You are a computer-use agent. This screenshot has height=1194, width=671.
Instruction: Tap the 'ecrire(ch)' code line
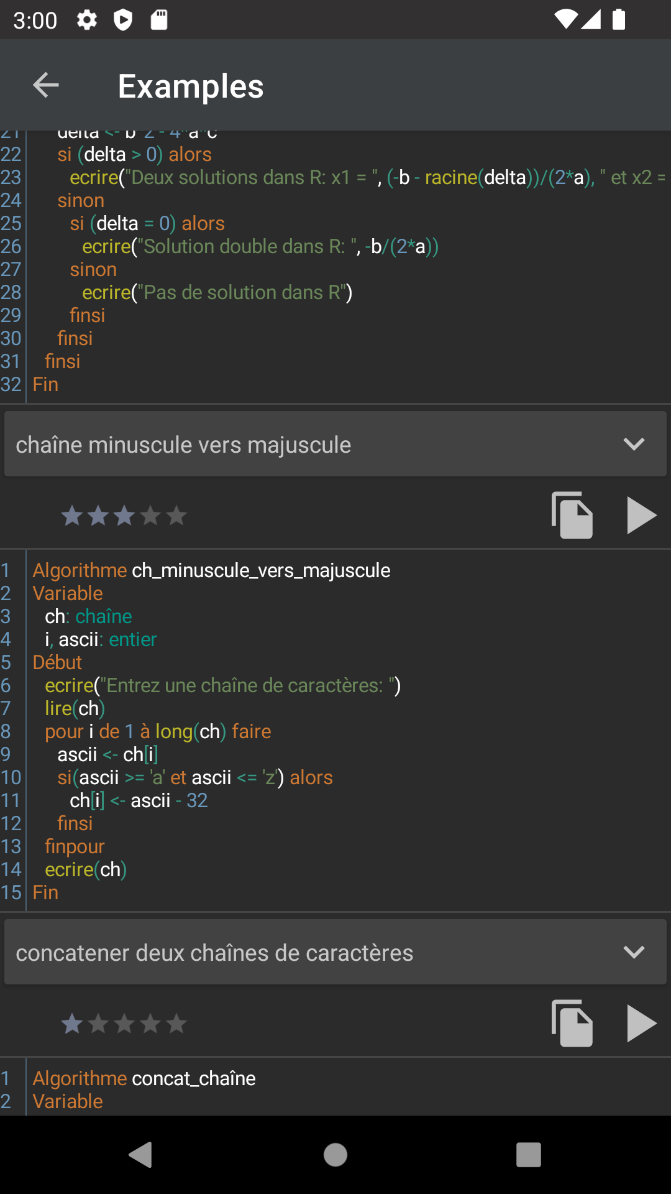[86, 869]
